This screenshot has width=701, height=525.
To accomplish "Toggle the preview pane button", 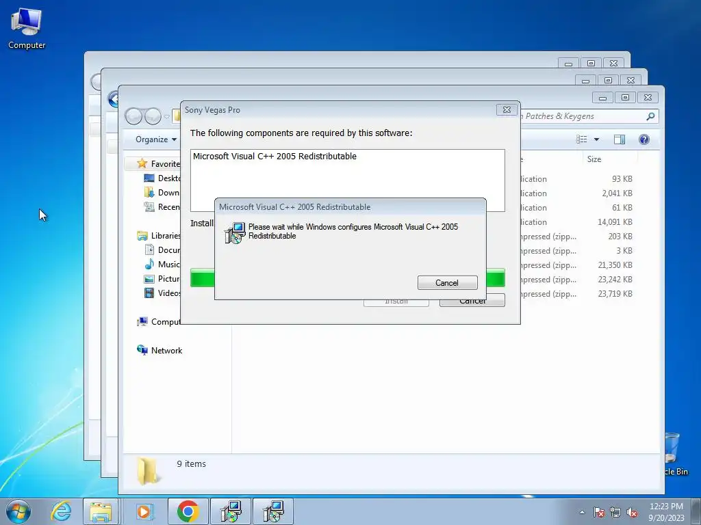I will click(x=619, y=139).
